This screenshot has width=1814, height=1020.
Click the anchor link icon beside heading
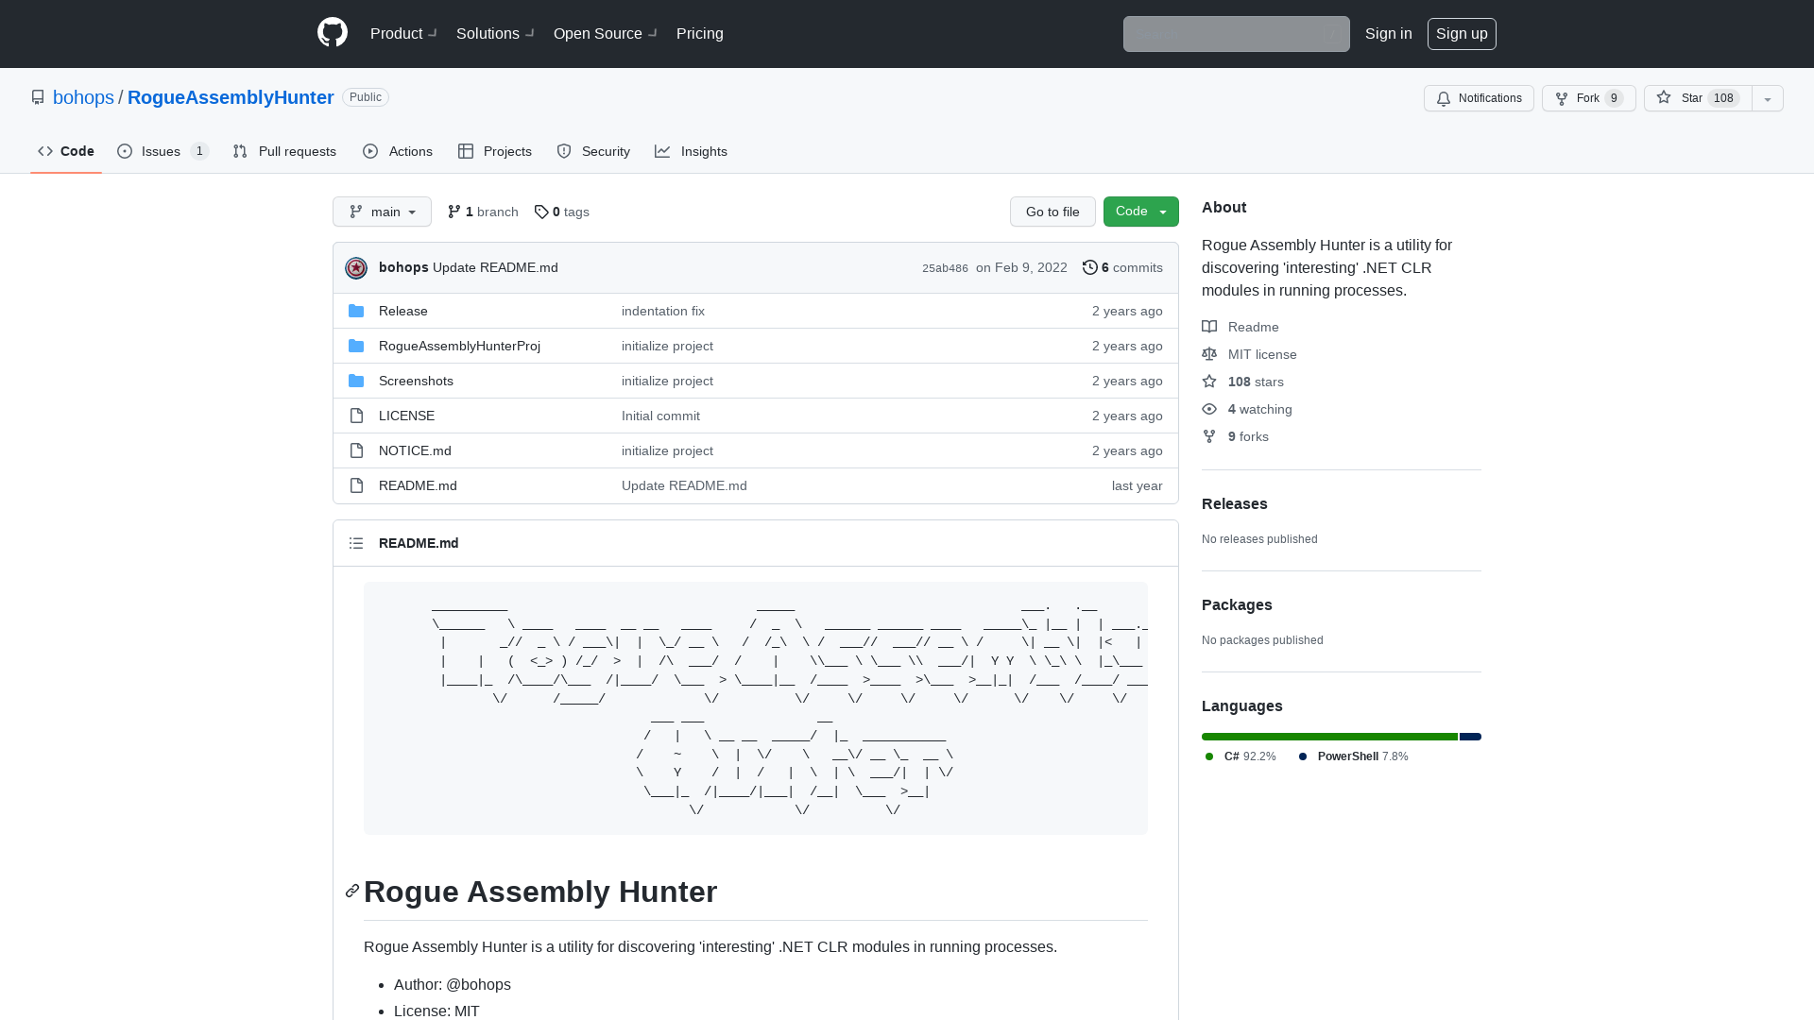[x=352, y=891]
